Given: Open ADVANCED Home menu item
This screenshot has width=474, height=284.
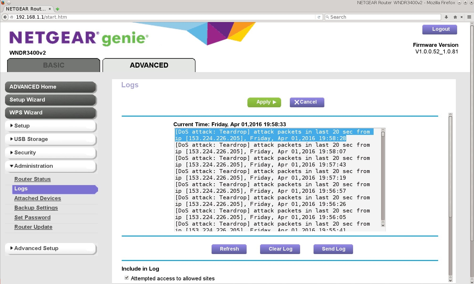Looking at the screenshot, I should click(51, 87).
